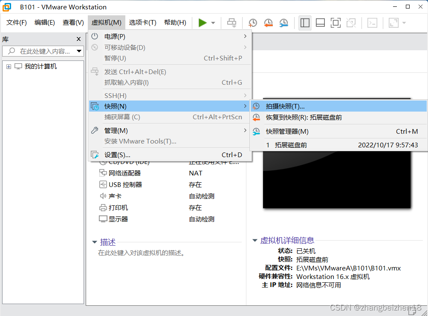
Task: Click 拍摄快照(T)... in the submenu
Action: point(338,106)
